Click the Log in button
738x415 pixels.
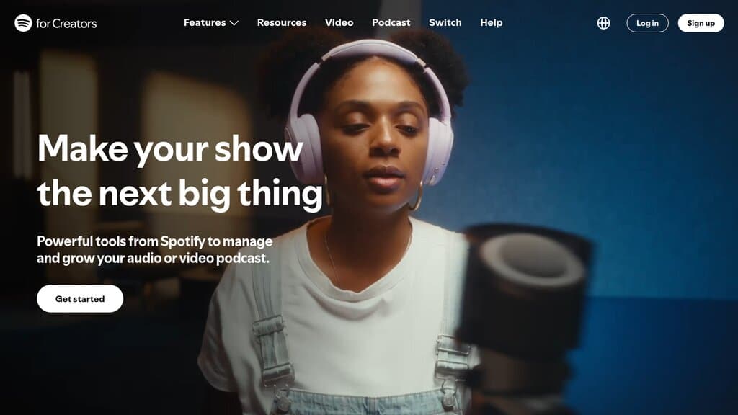(x=647, y=23)
